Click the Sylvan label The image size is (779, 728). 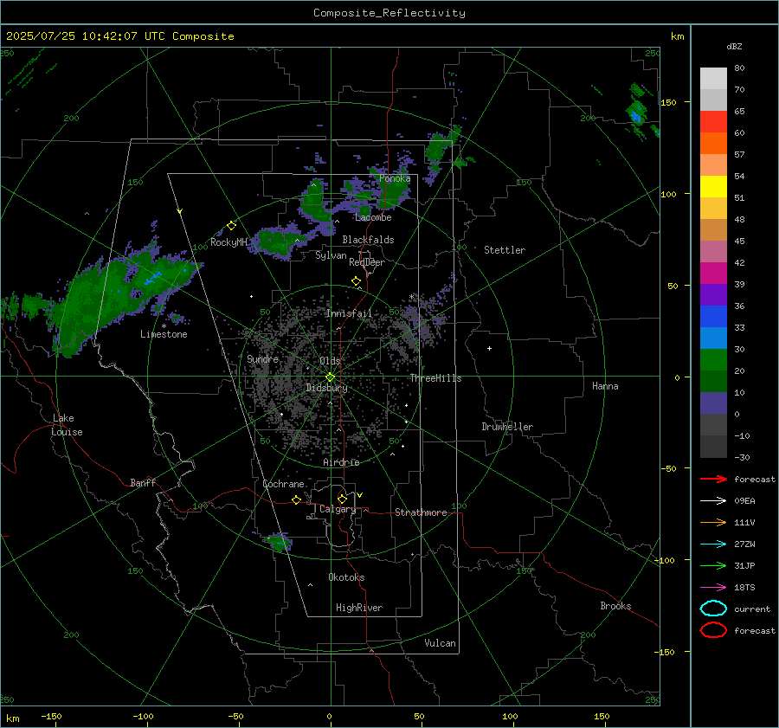pyautogui.click(x=331, y=256)
